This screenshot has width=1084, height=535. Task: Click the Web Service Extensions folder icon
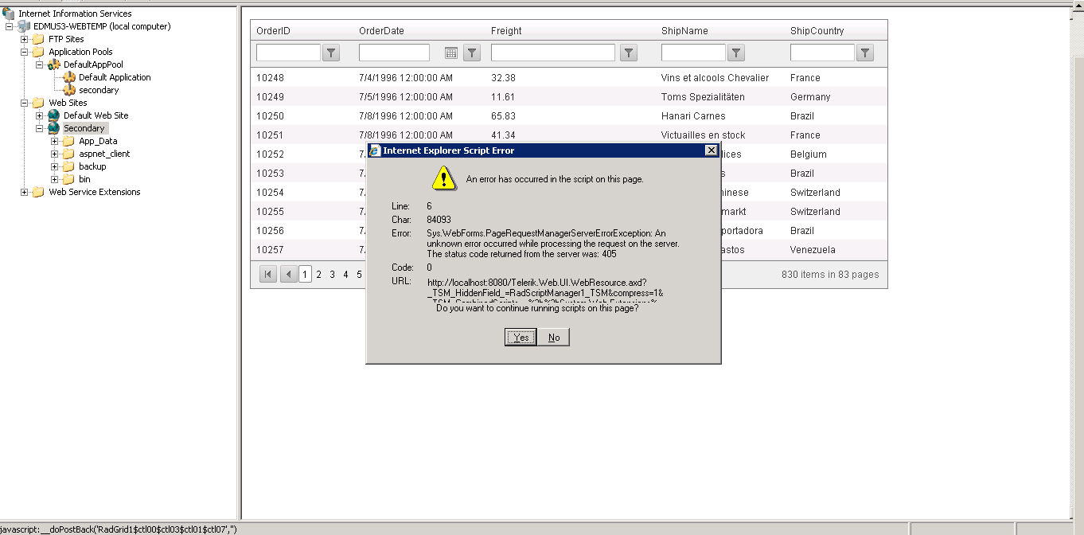[x=38, y=192]
